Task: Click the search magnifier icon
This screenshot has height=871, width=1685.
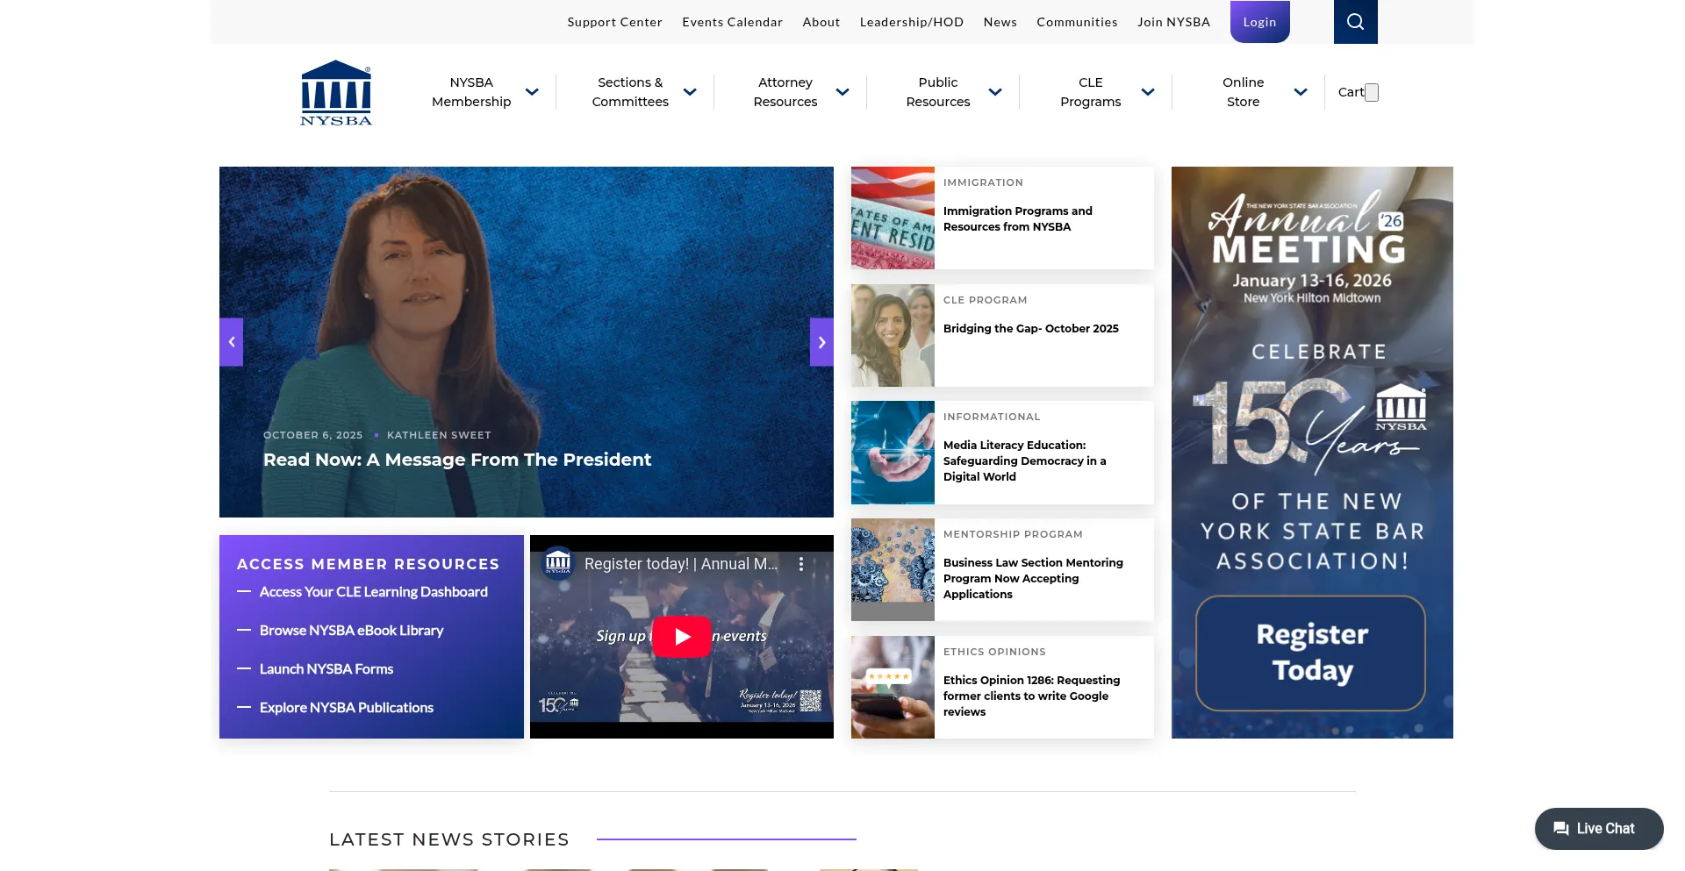Action: tap(1355, 22)
